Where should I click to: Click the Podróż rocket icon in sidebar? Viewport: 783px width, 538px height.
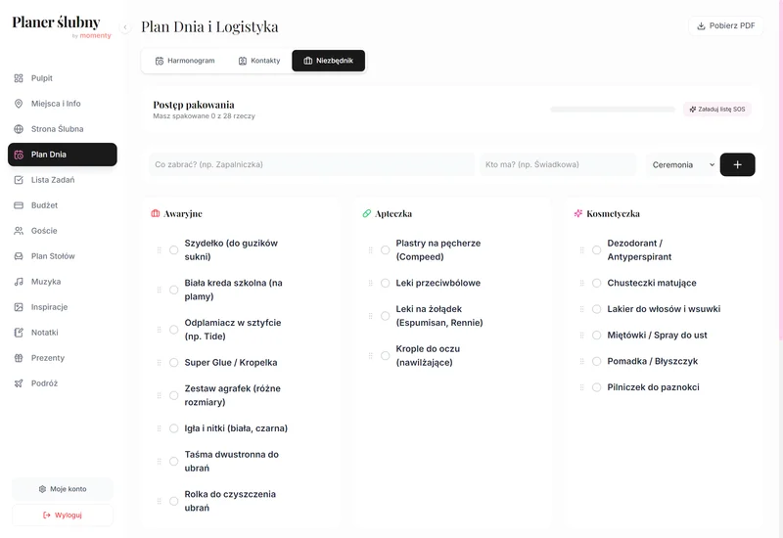point(19,383)
